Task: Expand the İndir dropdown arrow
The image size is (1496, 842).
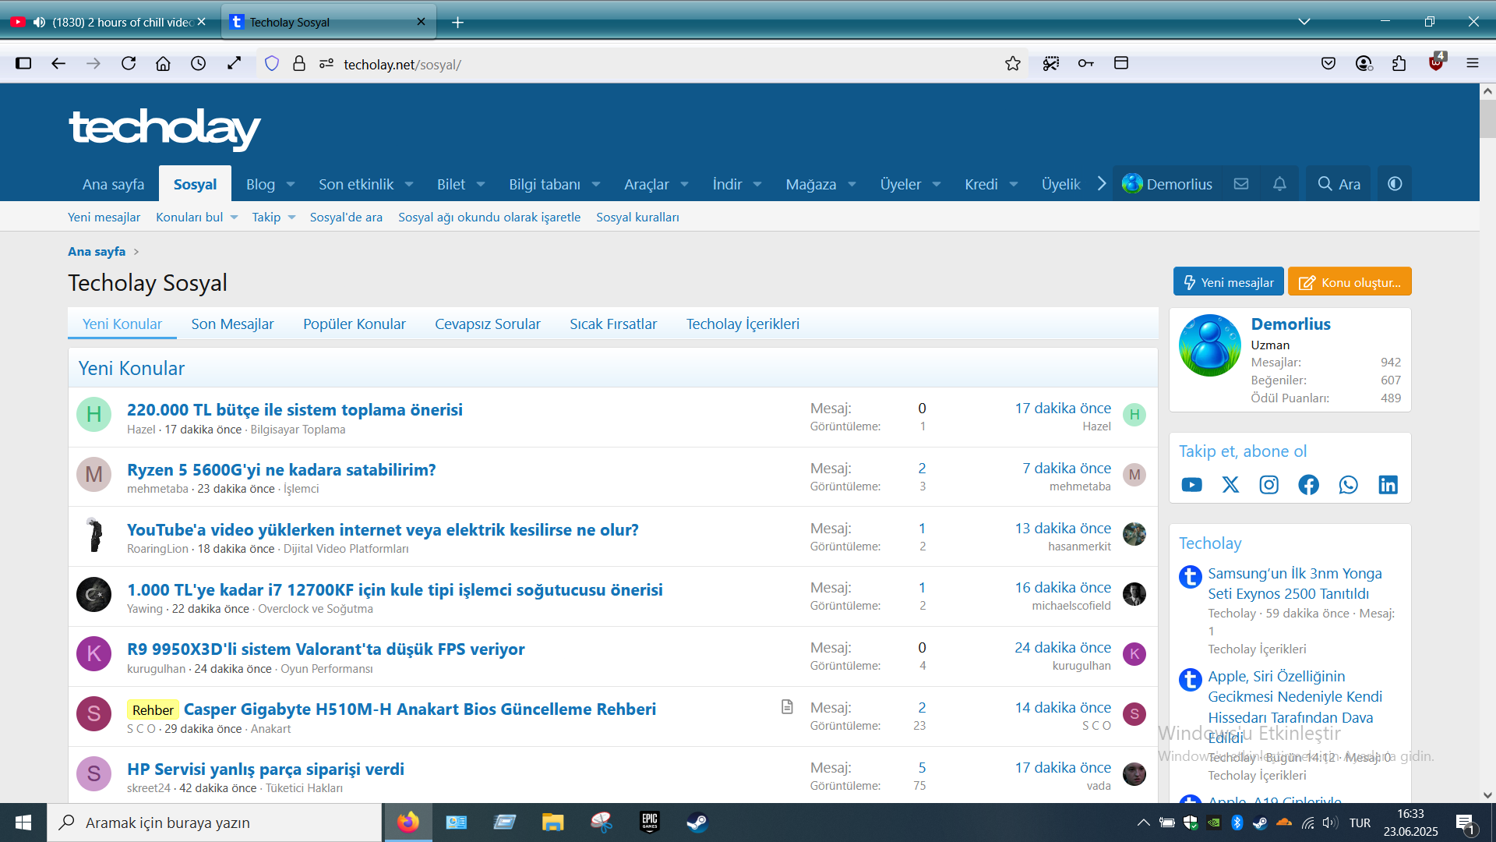Action: pyautogui.click(x=757, y=185)
